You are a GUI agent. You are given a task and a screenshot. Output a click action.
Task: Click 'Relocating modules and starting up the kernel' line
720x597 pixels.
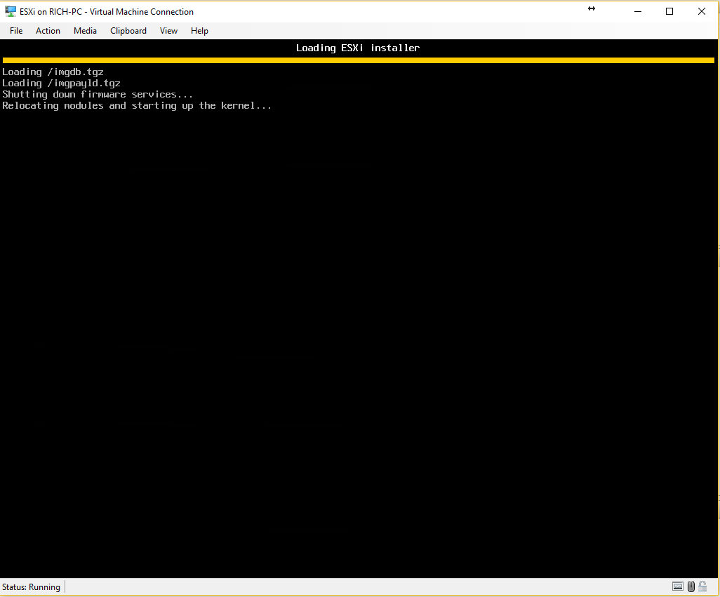click(x=136, y=105)
